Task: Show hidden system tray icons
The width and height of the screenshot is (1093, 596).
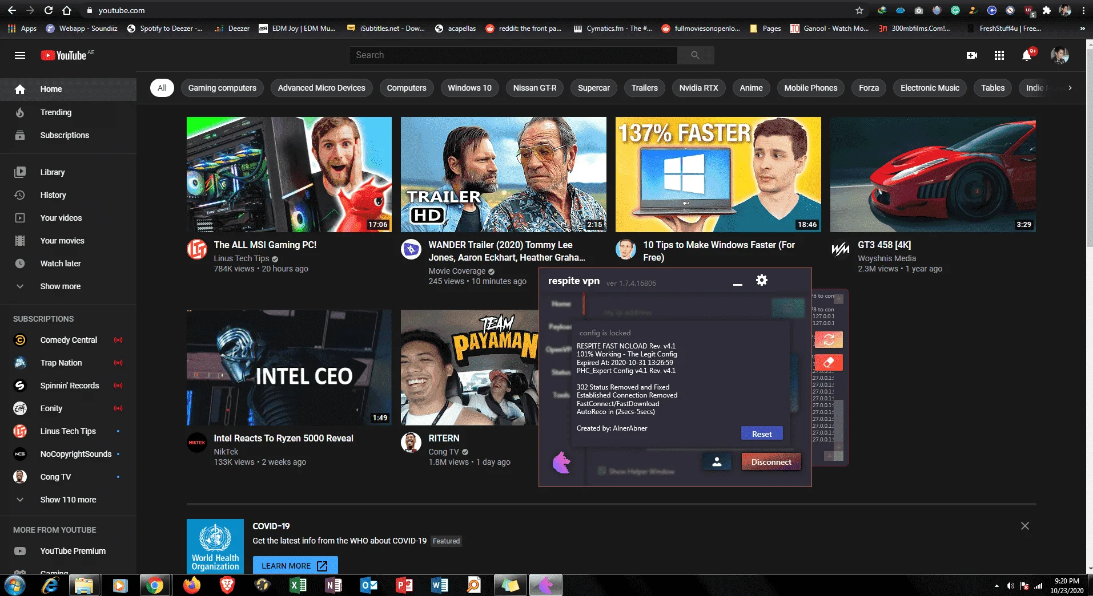Action: click(996, 586)
